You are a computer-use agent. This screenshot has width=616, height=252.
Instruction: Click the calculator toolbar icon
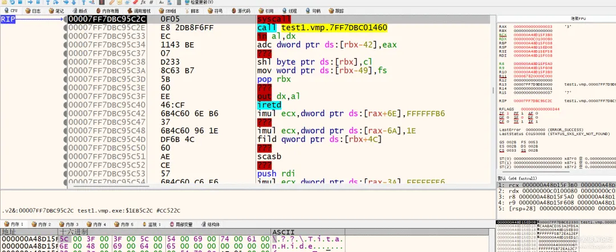179,2
